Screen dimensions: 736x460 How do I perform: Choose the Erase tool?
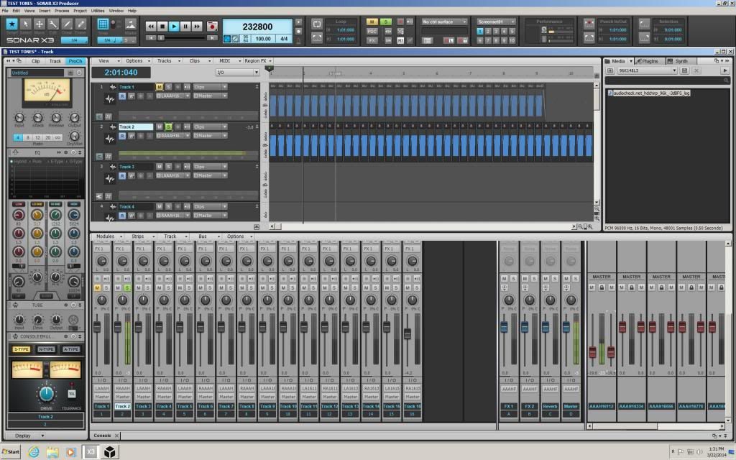[81, 24]
